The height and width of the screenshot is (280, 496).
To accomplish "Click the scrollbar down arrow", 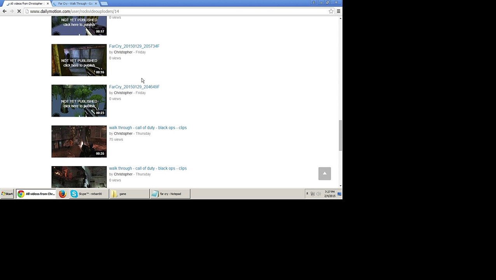I will tap(340, 185).
